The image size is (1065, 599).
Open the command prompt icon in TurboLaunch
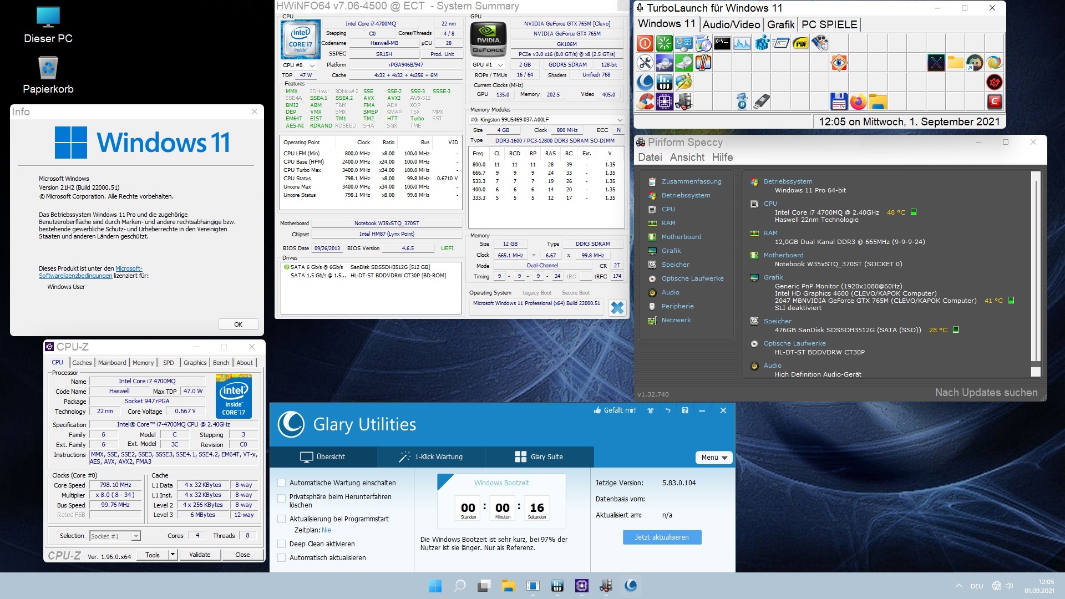tap(722, 43)
